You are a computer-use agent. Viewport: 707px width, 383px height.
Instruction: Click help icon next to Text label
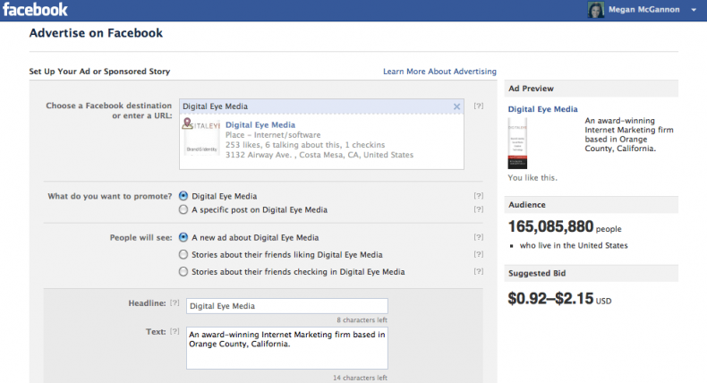tap(175, 332)
